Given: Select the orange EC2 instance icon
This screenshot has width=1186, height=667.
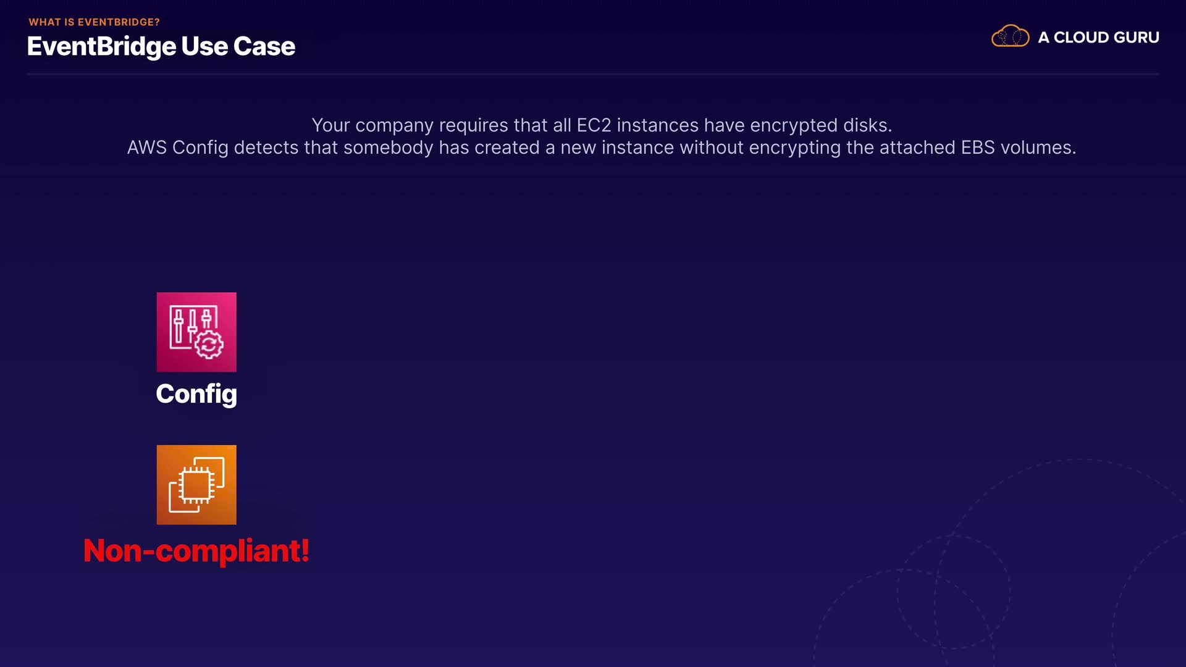Looking at the screenshot, I should [196, 485].
